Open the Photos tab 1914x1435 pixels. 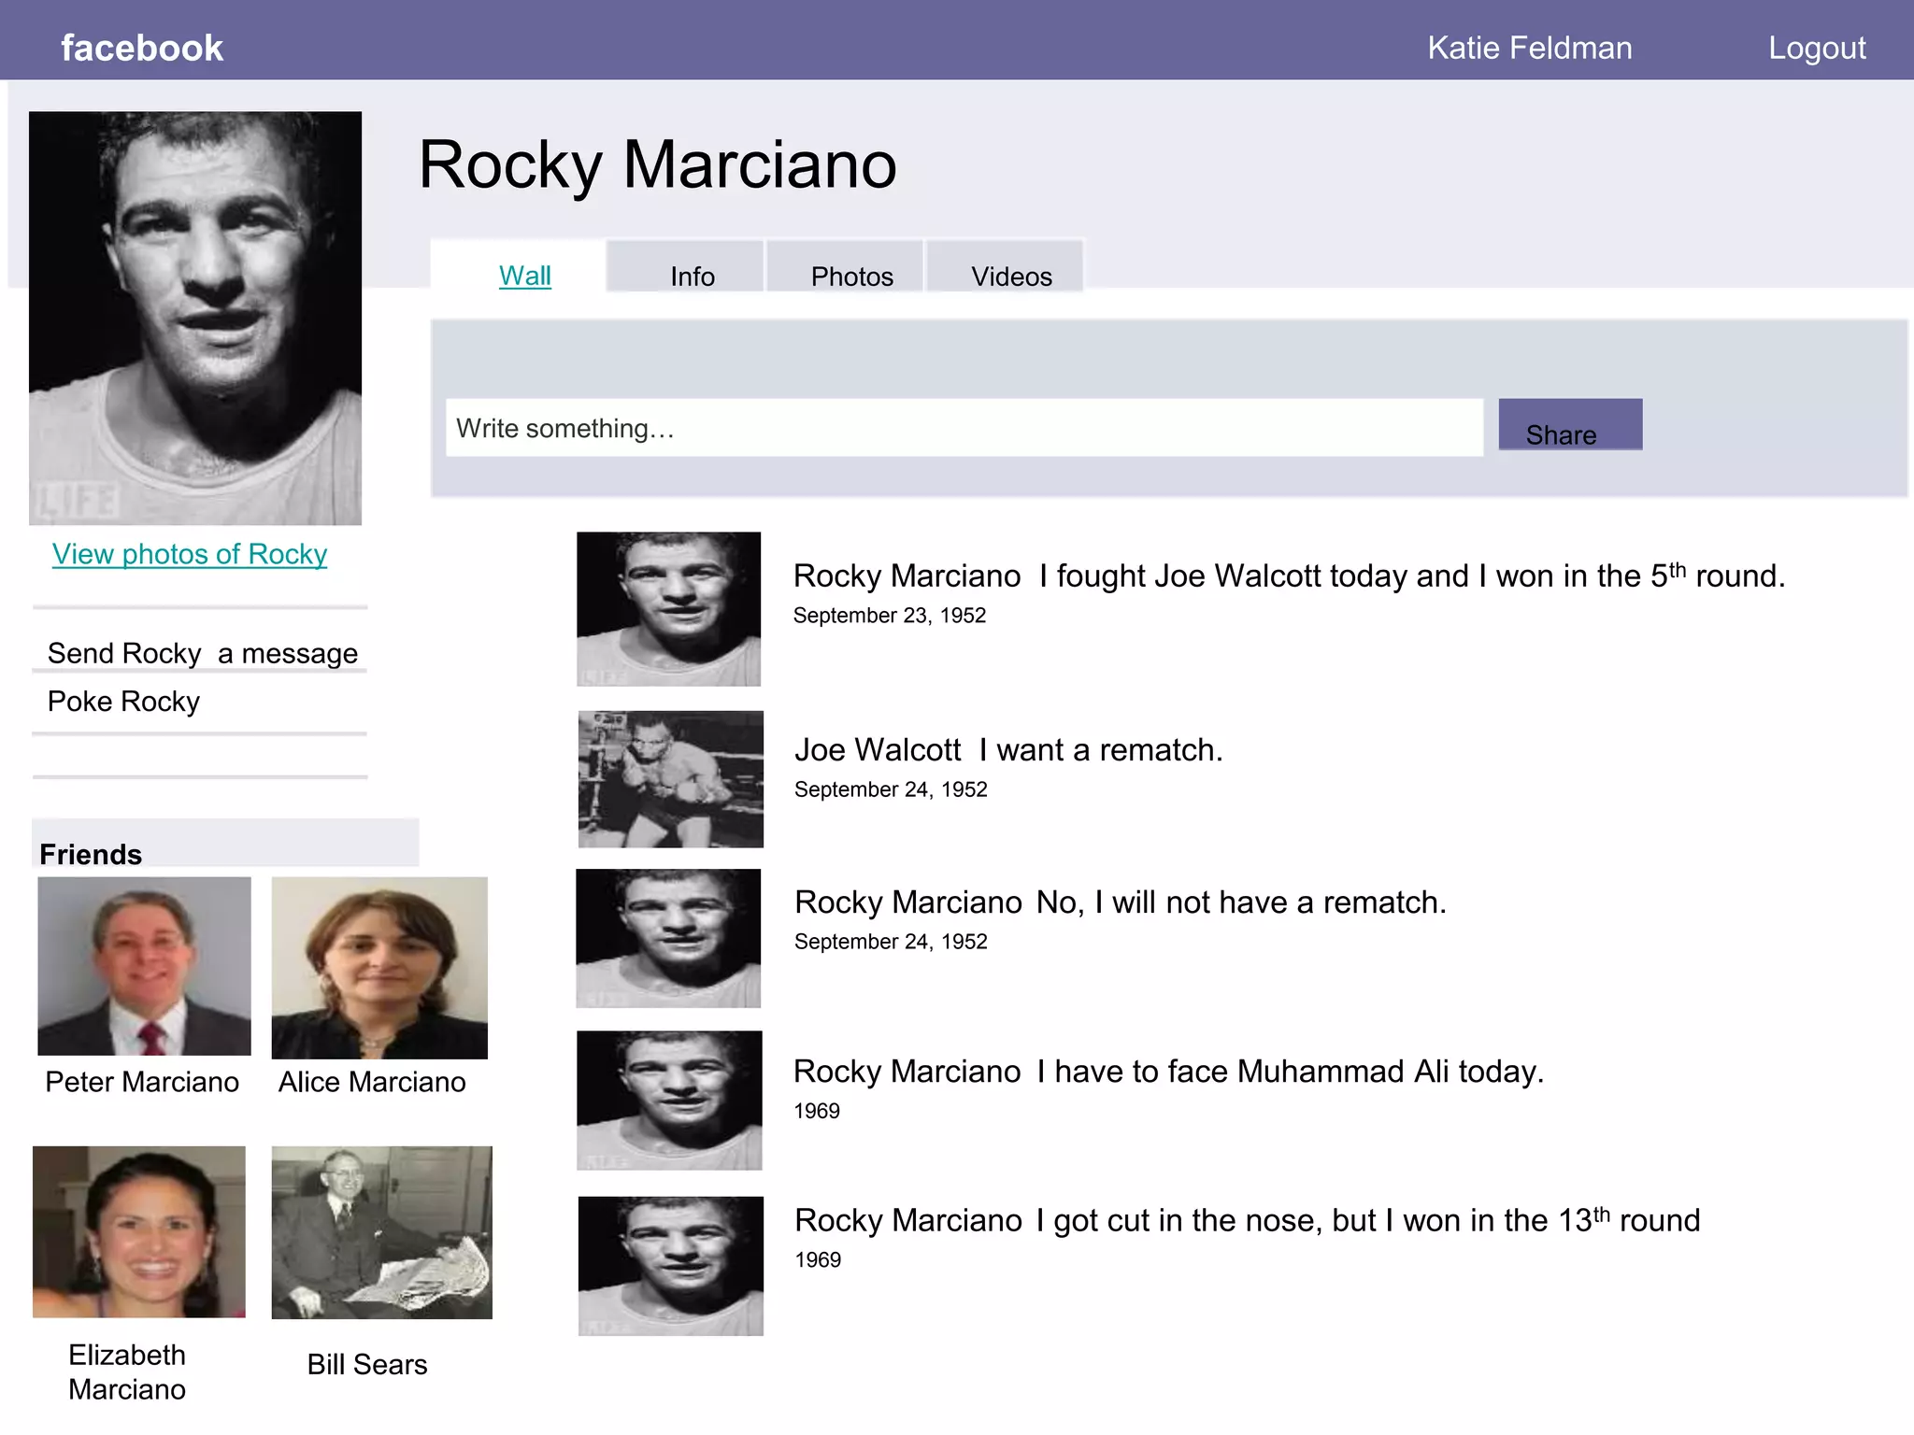(851, 277)
